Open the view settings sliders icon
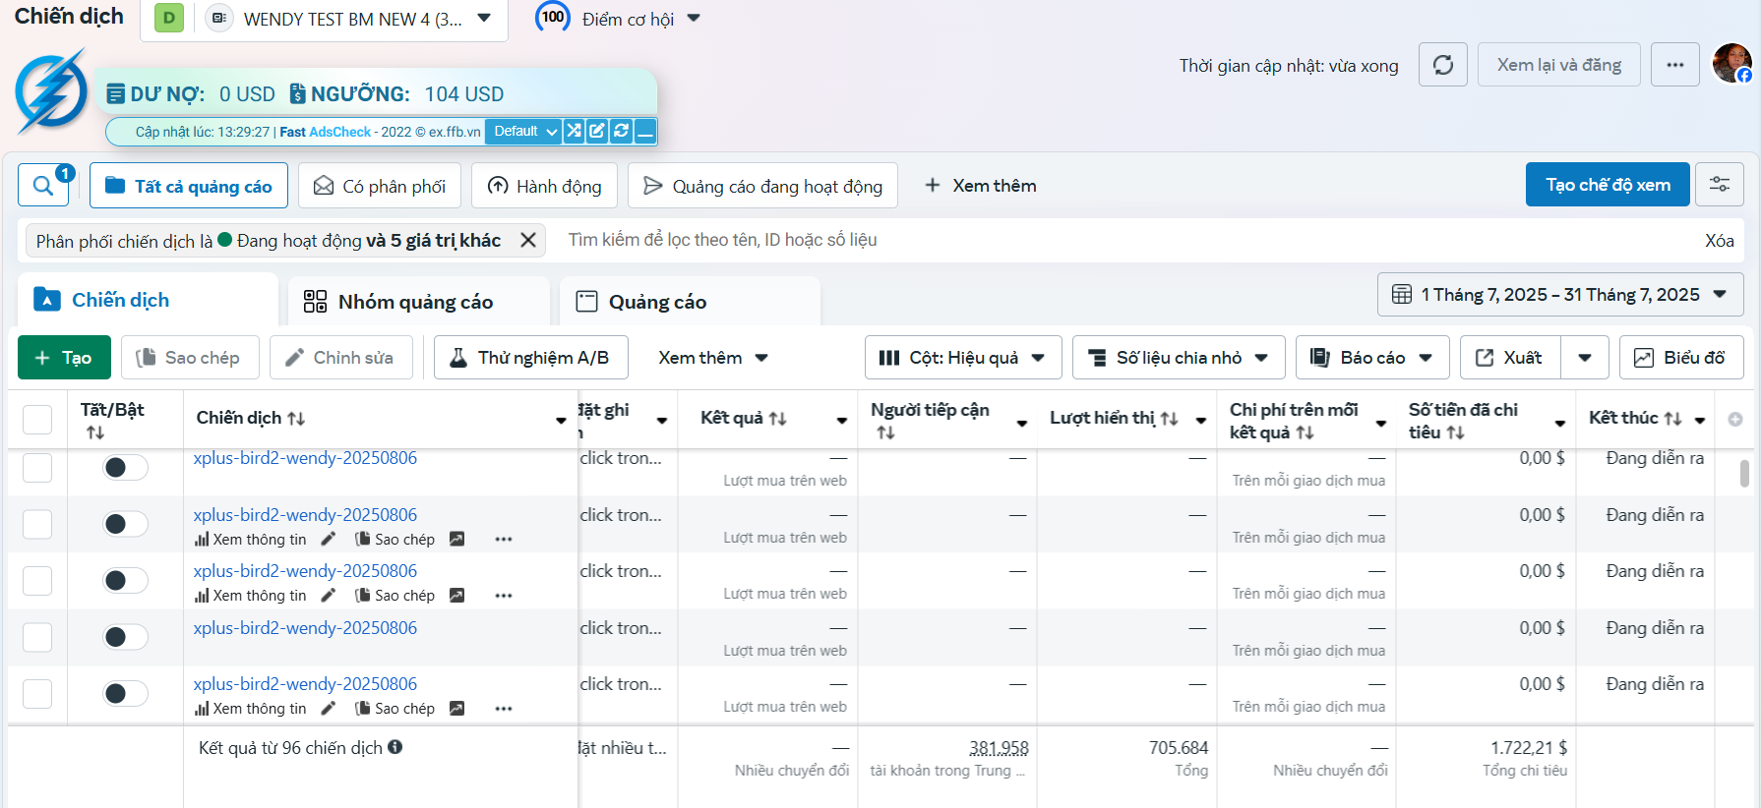1761x808 pixels. pyautogui.click(x=1720, y=185)
